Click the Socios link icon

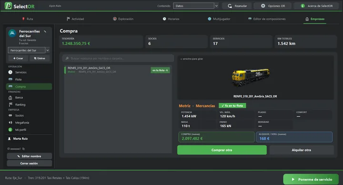coord(10,115)
